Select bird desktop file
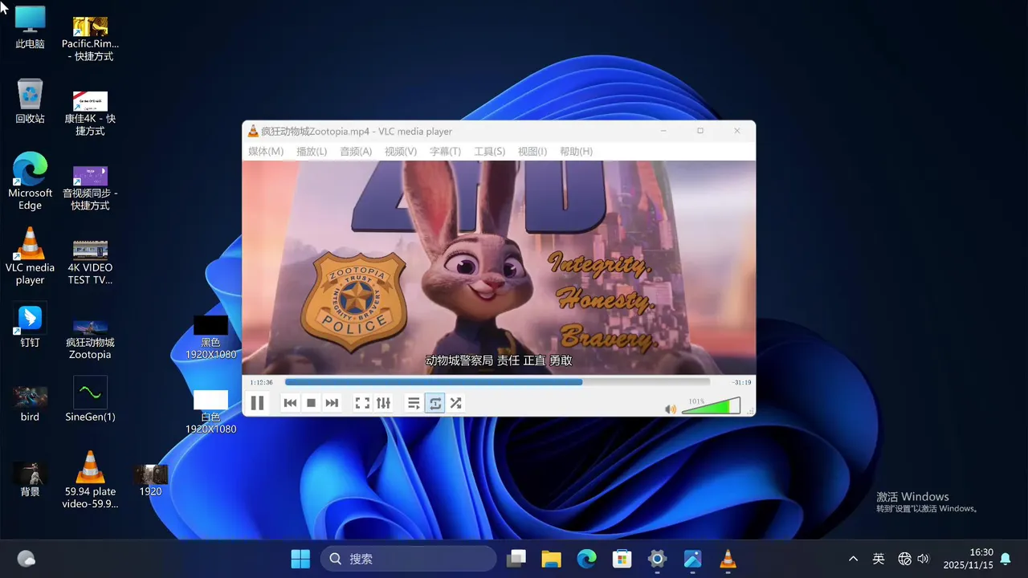1028x578 pixels. 30,404
